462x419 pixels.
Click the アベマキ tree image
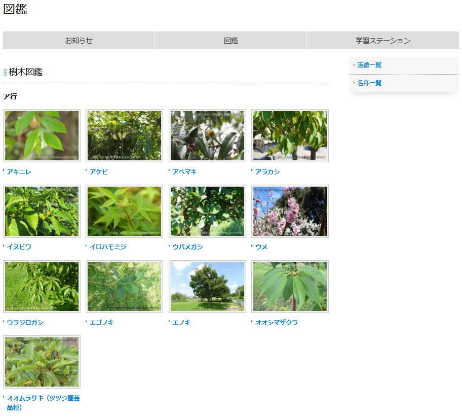207,136
